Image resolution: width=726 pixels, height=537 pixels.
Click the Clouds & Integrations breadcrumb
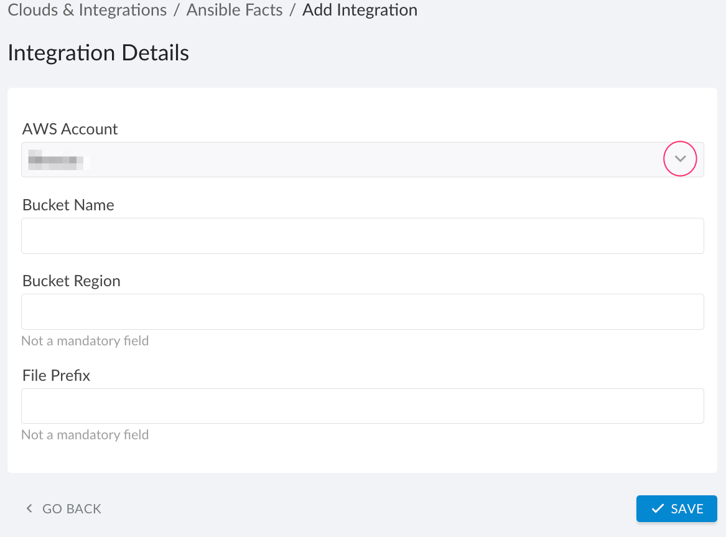click(x=86, y=10)
